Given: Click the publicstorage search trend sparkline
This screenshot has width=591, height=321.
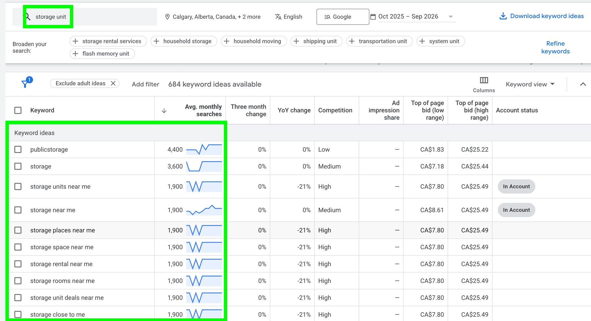Looking at the screenshot, I should pos(204,149).
